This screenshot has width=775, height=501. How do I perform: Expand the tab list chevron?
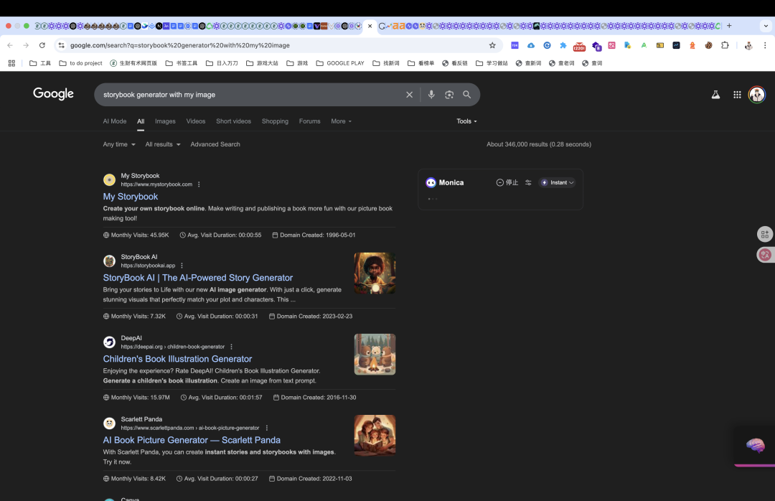766,26
